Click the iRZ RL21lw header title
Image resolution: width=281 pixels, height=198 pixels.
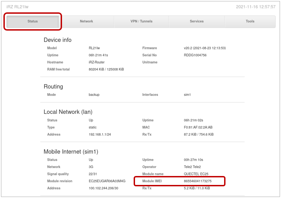point(17,5)
